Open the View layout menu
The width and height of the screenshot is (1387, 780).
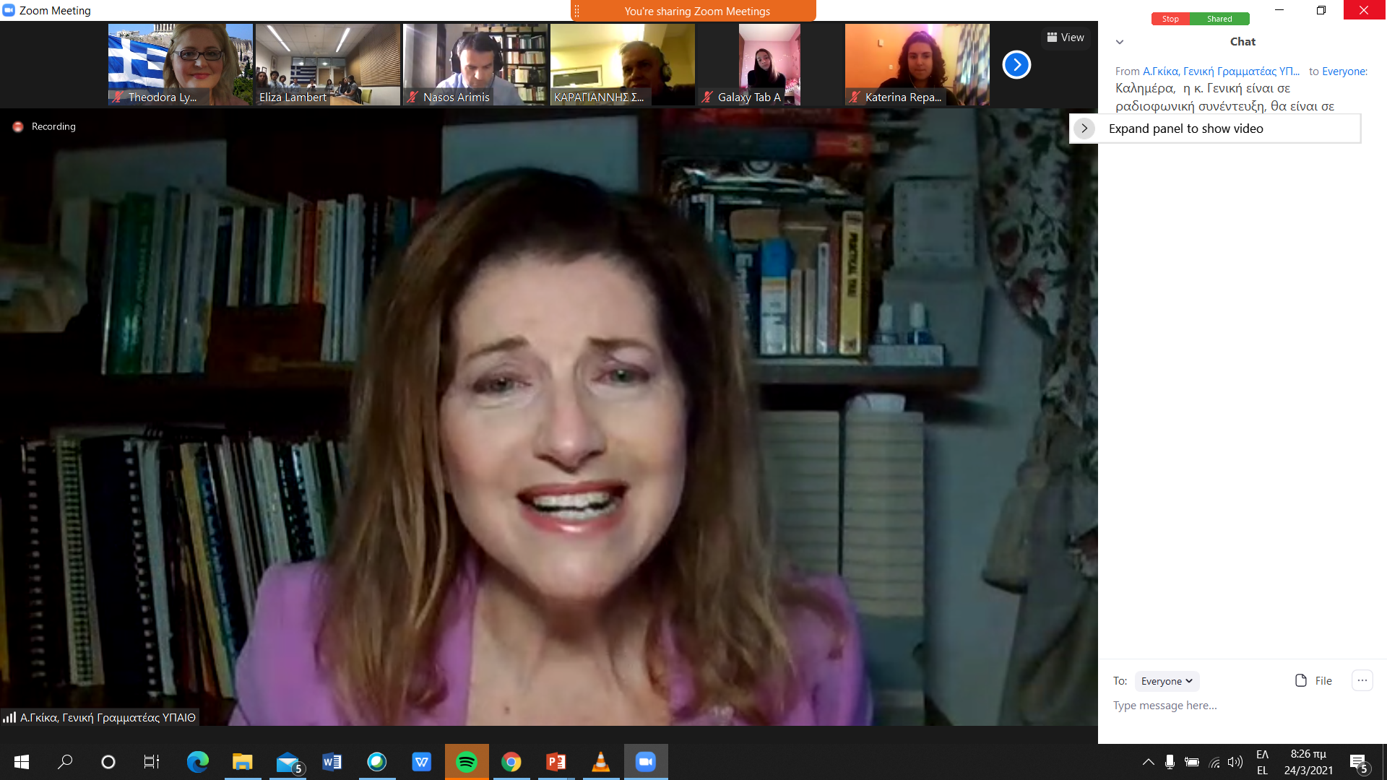[1066, 38]
